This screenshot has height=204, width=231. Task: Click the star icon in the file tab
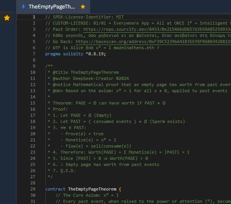pos(83,7)
